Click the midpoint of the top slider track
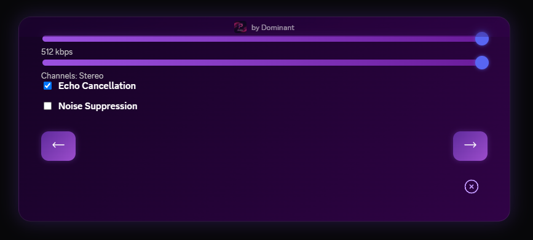The image size is (533, 240). coord(266,39)
